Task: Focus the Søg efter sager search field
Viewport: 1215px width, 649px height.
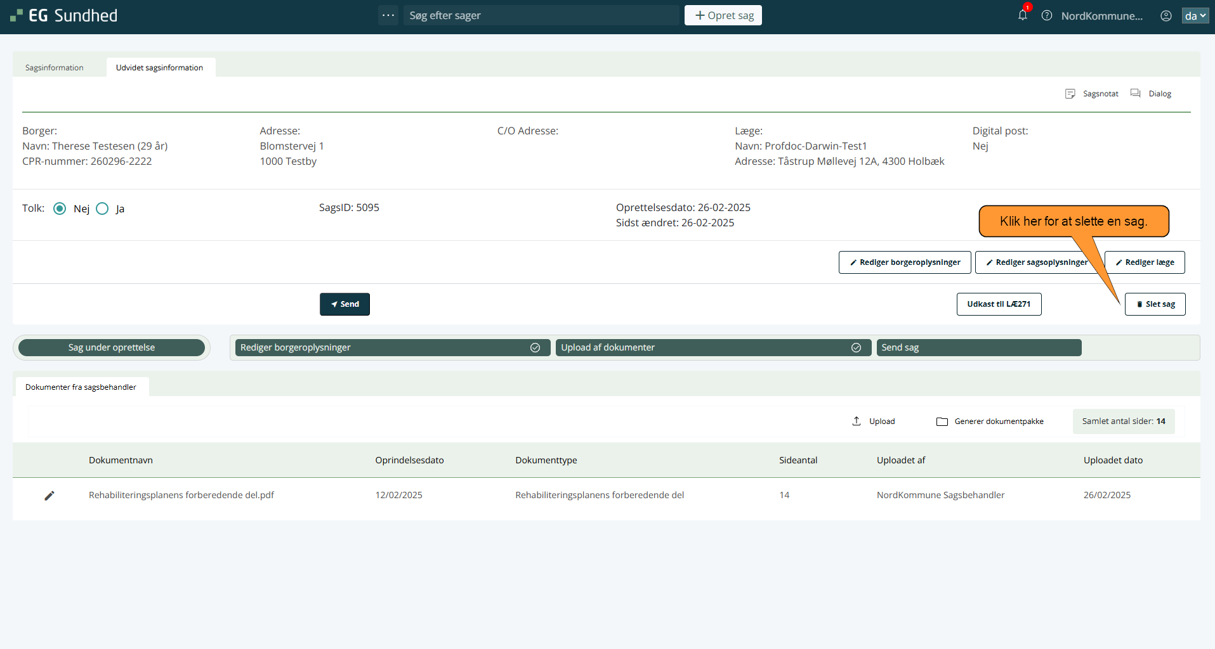Action: tap(541, 15)
